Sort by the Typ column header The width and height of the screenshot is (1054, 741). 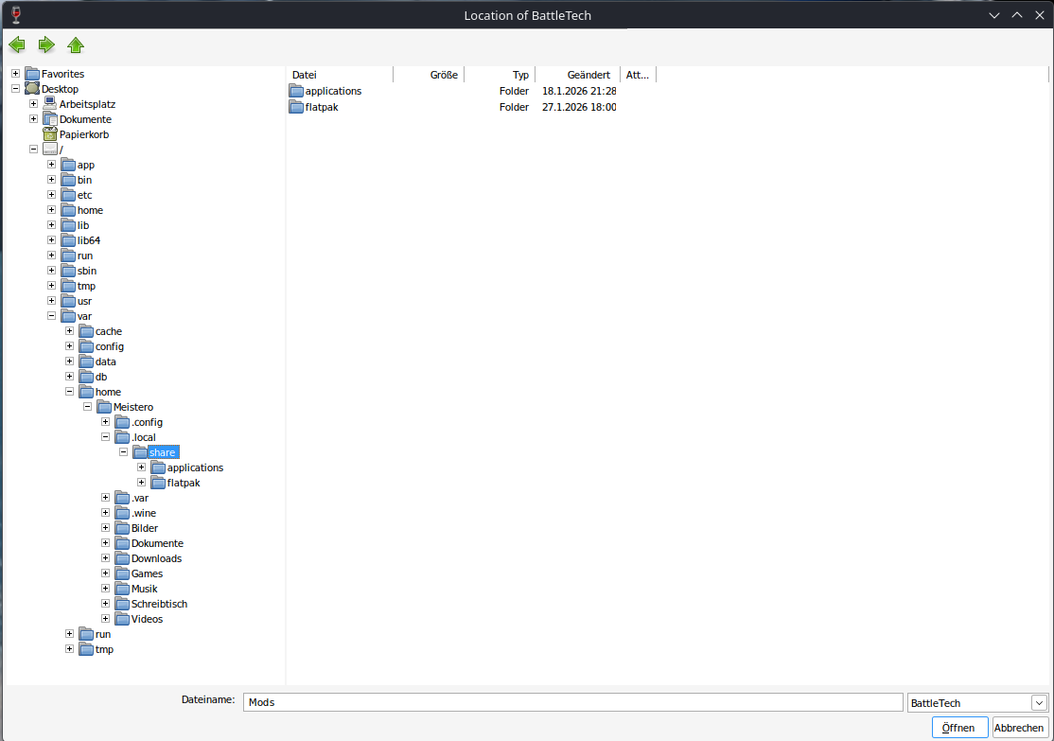[x=500, y=75]
